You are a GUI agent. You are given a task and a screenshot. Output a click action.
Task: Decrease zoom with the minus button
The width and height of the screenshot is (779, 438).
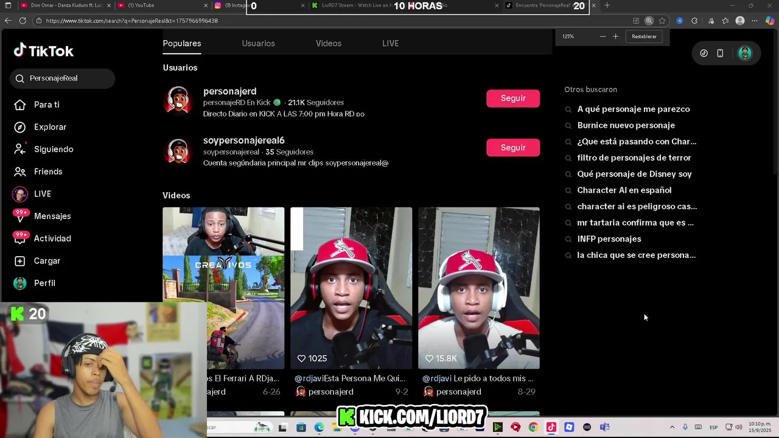coord(603,36)
